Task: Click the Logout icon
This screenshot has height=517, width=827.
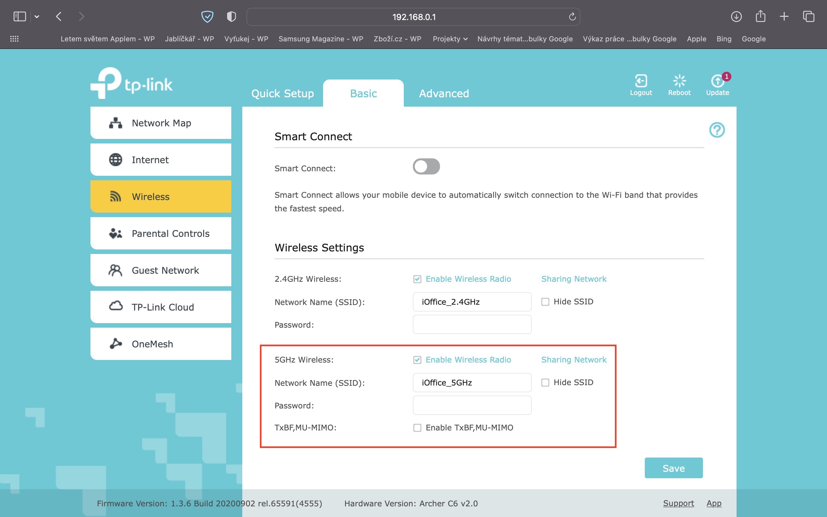Action: [x=641, y=81]
